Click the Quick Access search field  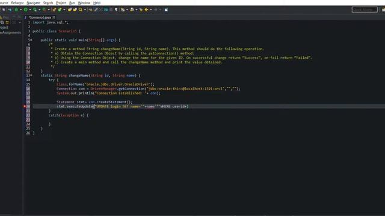click(365, 10)
